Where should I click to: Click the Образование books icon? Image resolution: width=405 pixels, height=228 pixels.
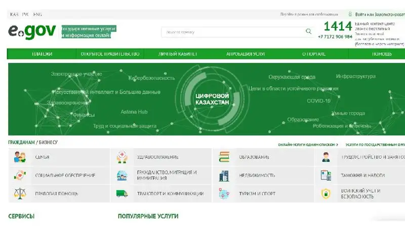pyautogui.click(x=224, y=157)
